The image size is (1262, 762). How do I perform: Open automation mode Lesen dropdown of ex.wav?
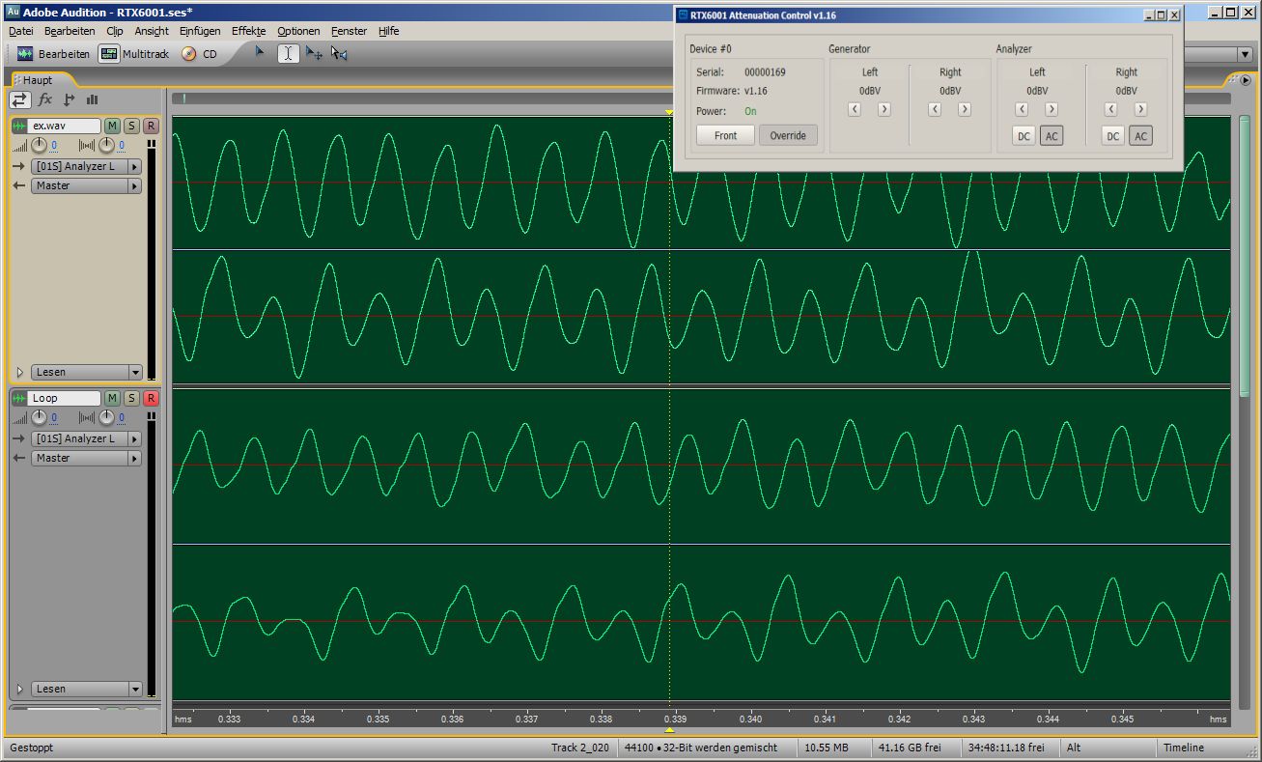87,372
